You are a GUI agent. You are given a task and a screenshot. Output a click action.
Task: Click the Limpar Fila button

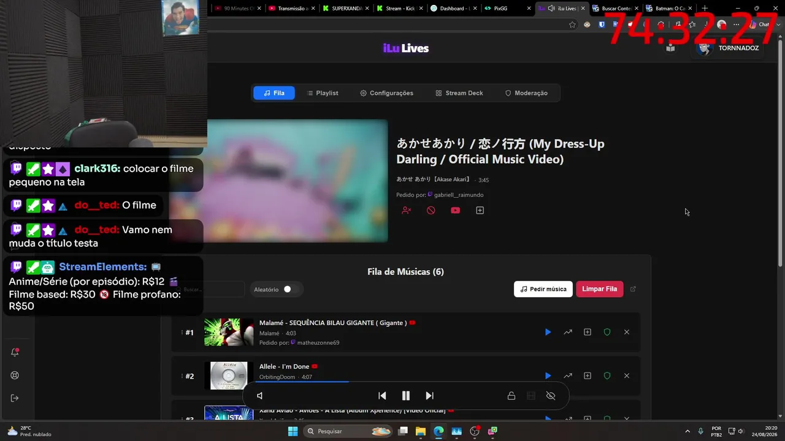600,289
